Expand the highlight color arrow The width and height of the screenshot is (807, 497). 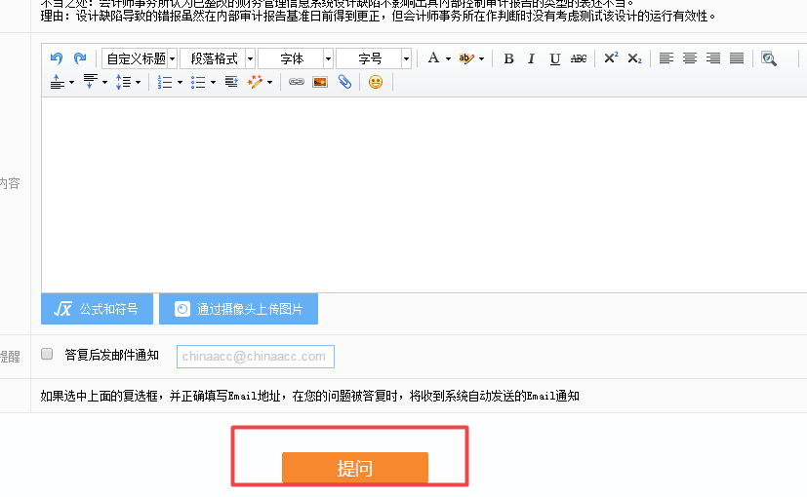[x=482, y=59]
